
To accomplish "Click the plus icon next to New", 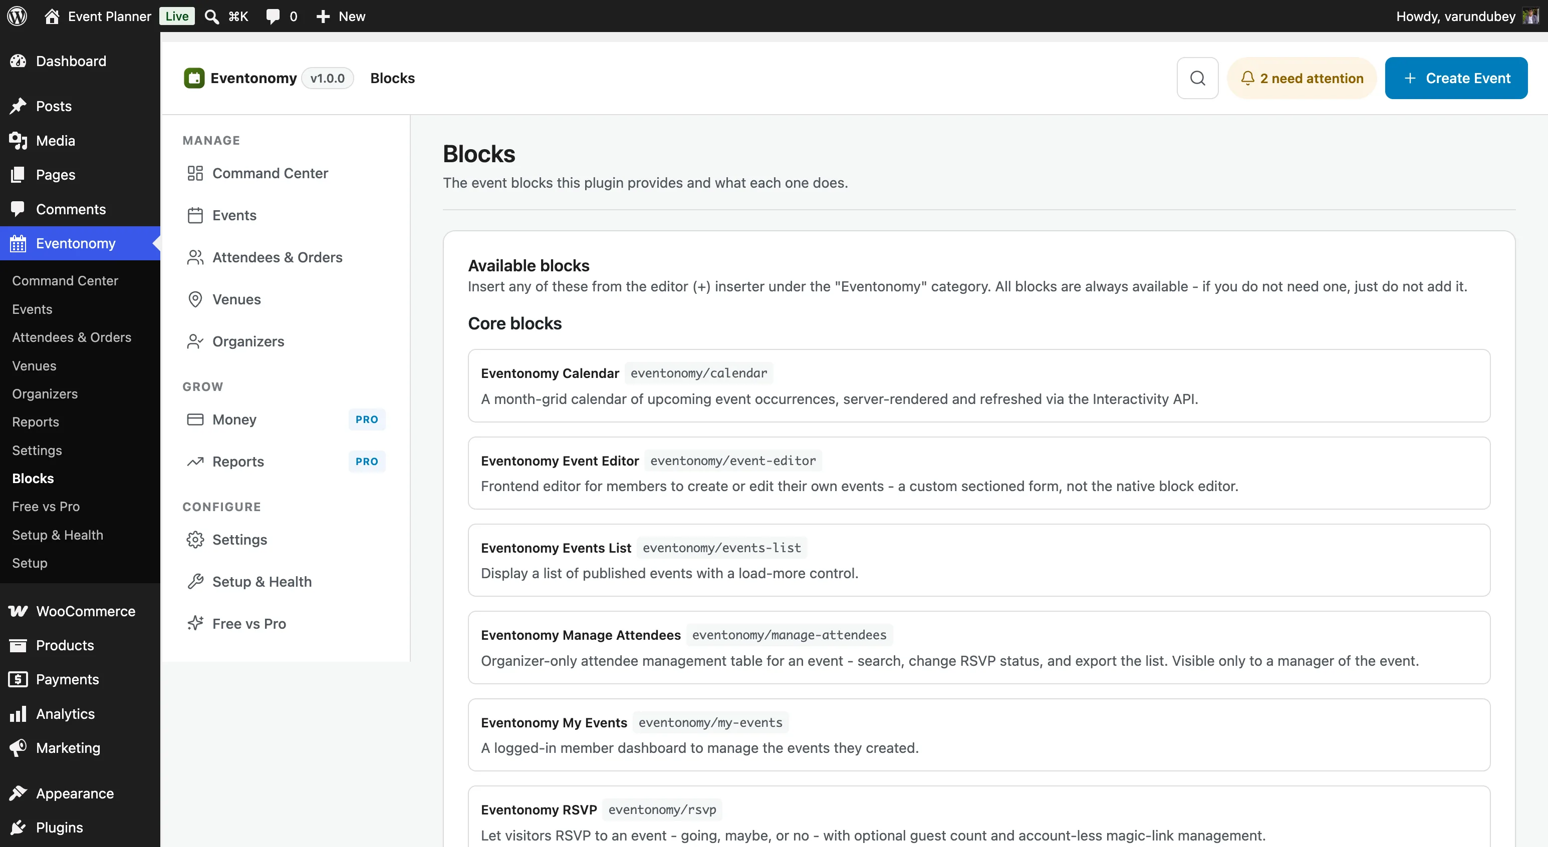I will point(323,16).
